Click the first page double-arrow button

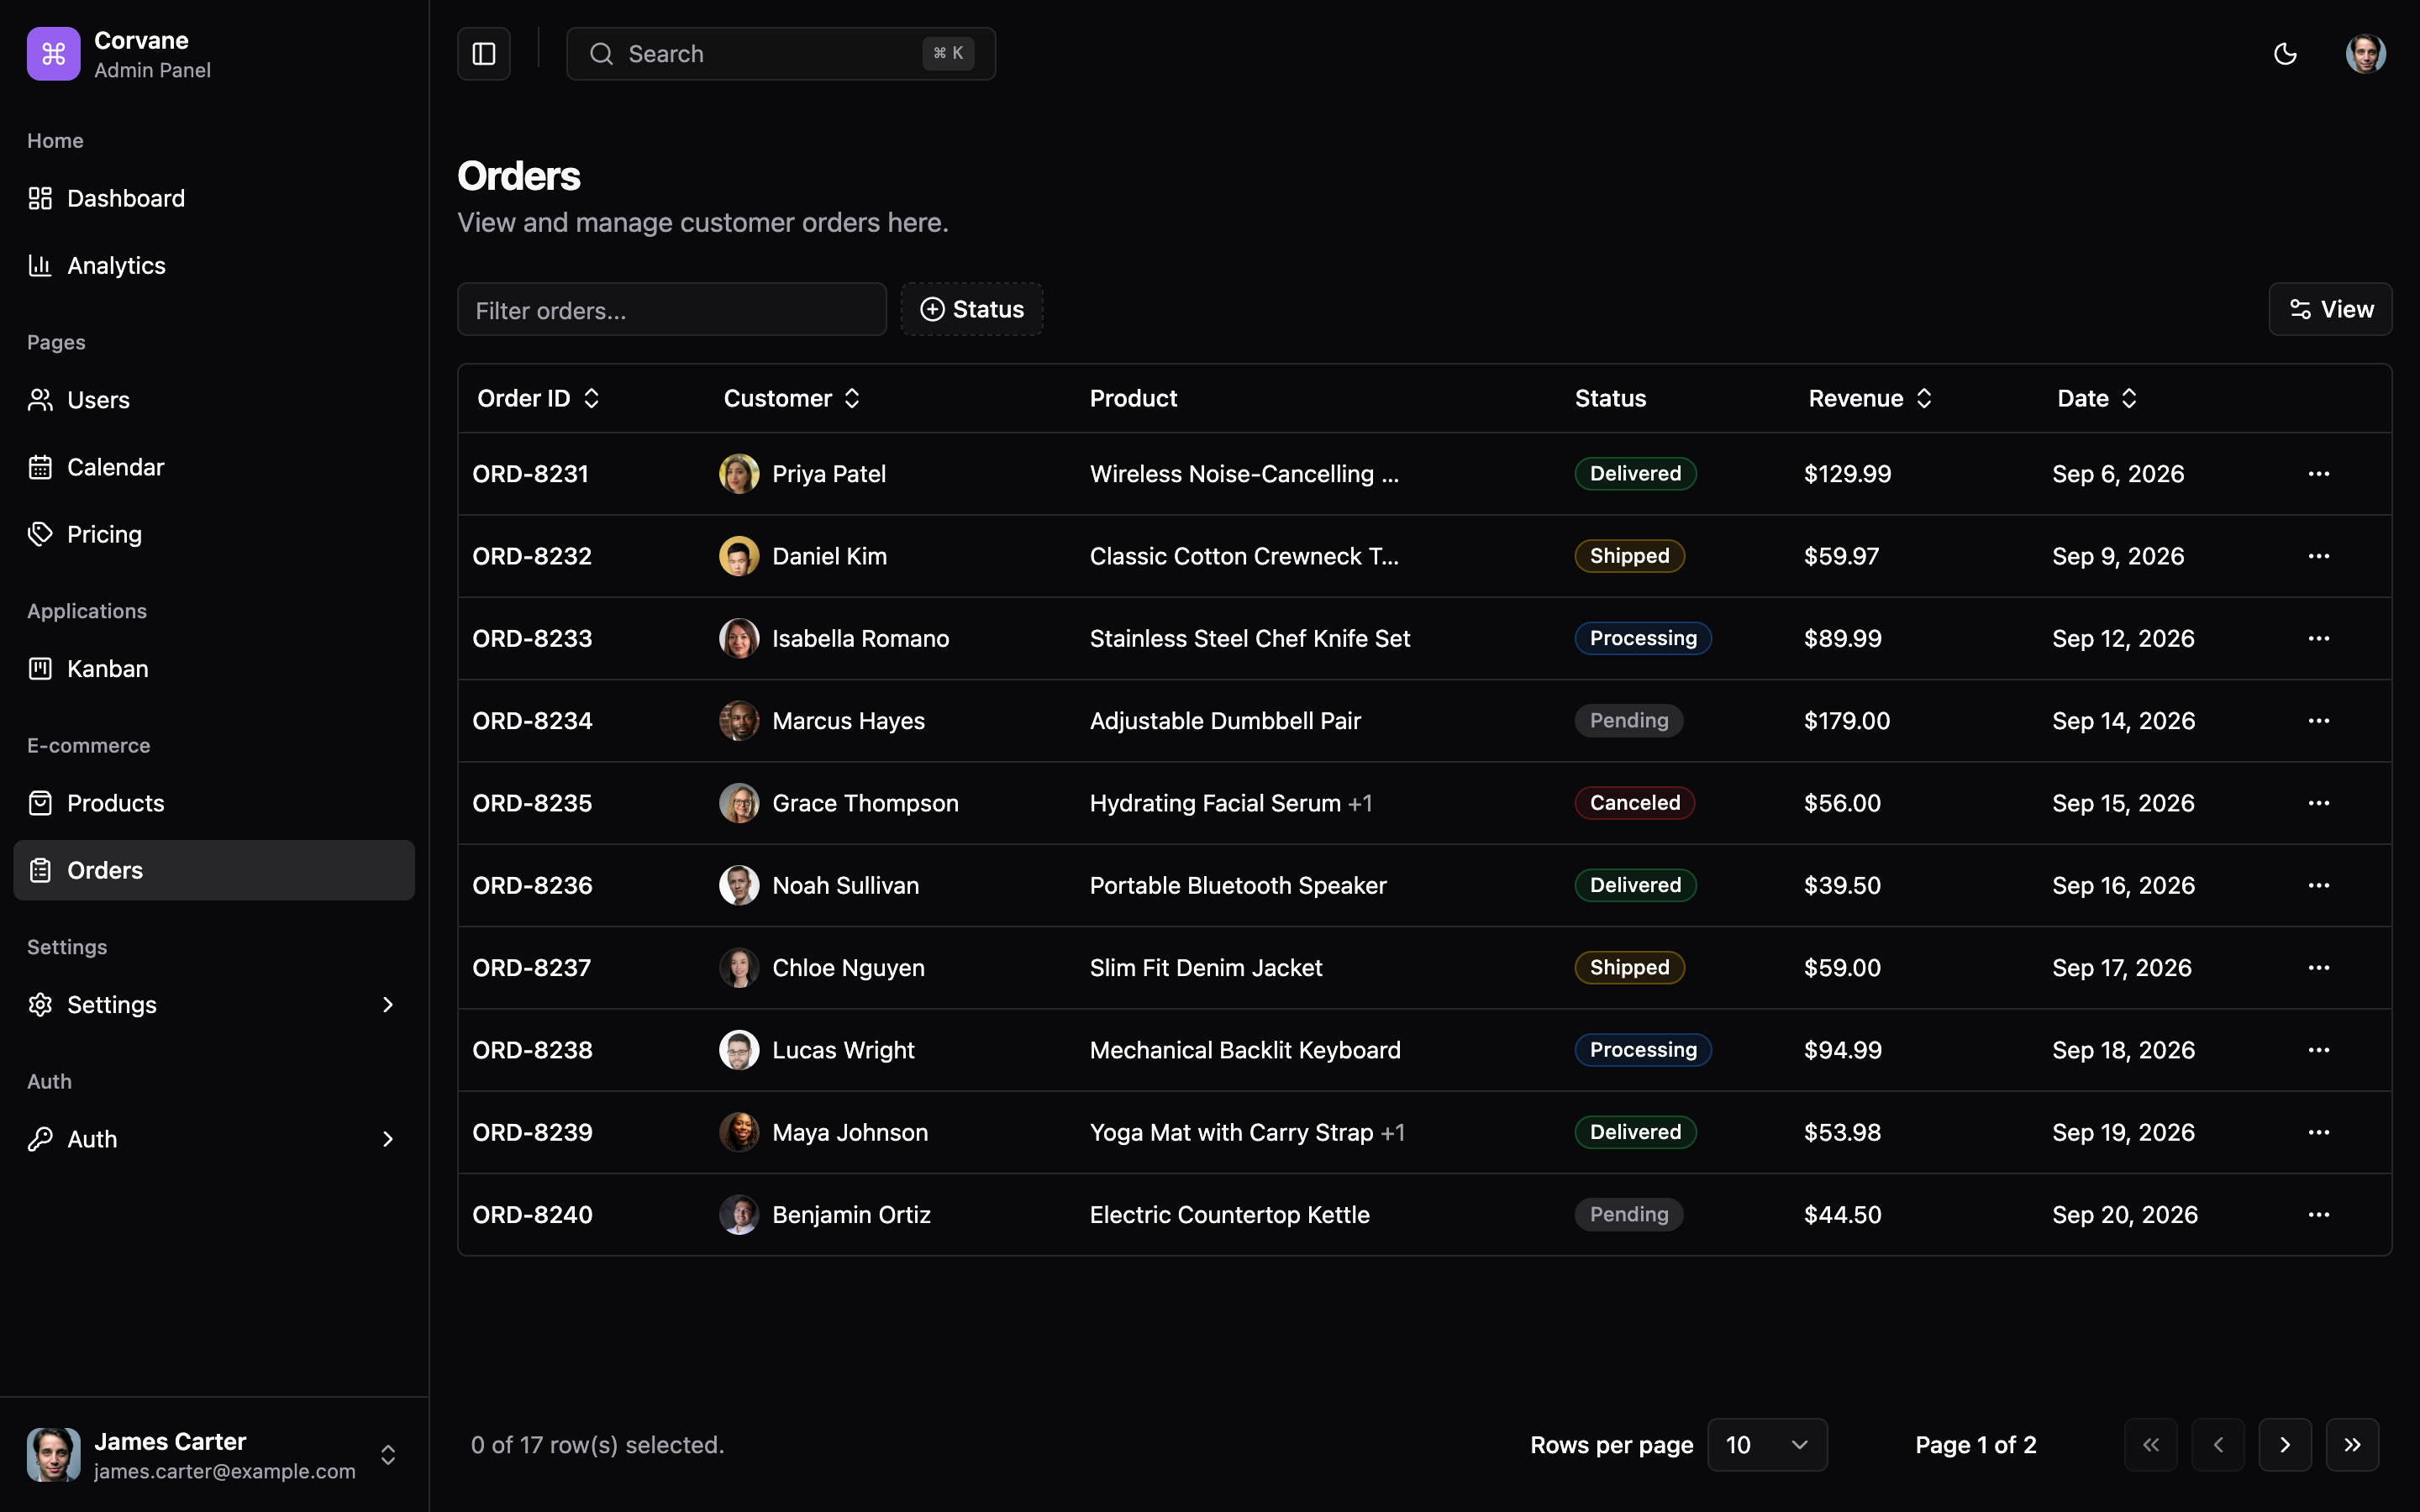pos(2151,1445)
